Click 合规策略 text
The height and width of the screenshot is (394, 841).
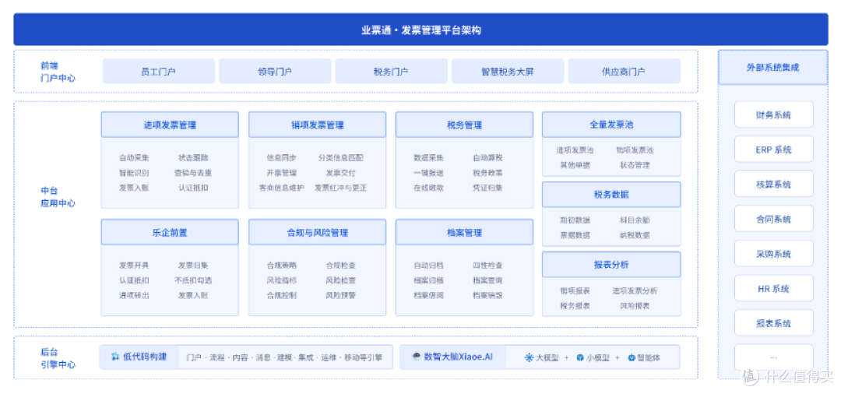(x=282, y=265)
